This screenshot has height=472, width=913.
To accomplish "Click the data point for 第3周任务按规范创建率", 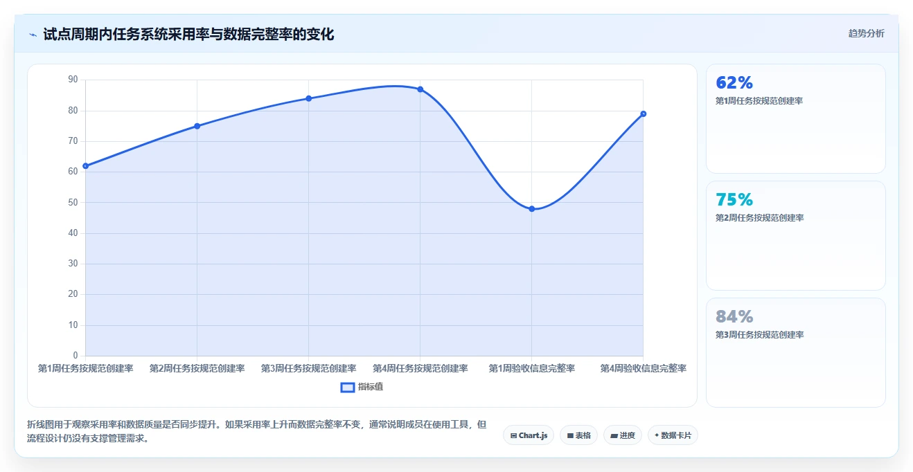I will click(308, 98).
